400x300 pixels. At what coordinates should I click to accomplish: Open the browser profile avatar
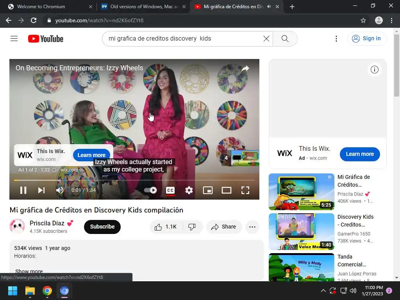tap(379, 20)
